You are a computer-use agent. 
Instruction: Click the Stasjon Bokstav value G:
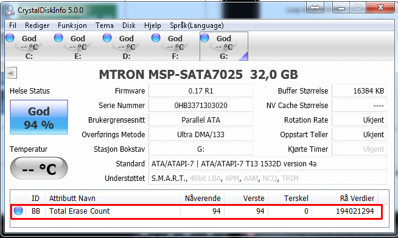[201, 149]
